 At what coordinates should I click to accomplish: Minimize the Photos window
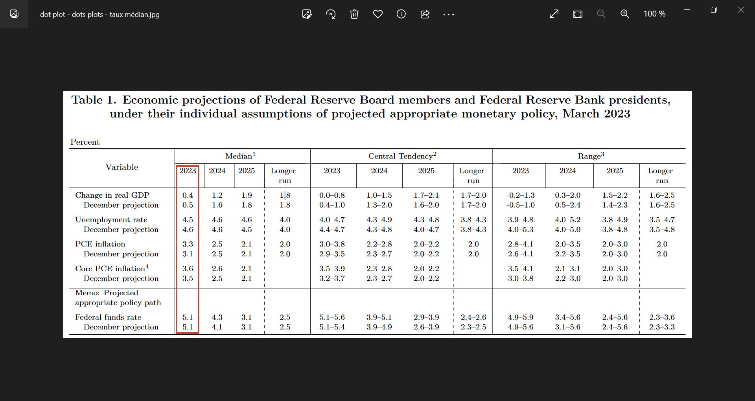[687, 10]
